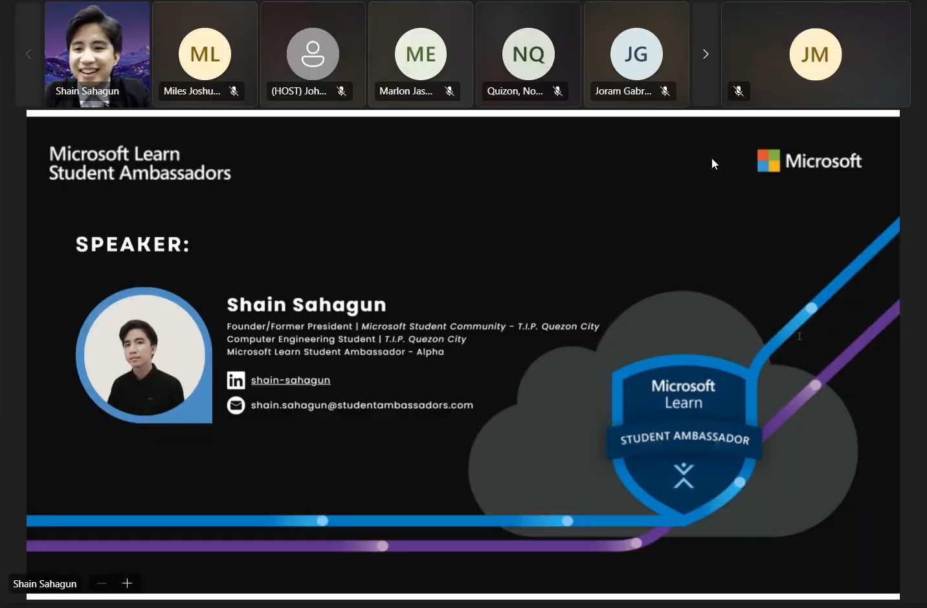927x608 pixels.
Task: Click the JG avatar for Joram Gabr
Action: (x=636, y=54)
